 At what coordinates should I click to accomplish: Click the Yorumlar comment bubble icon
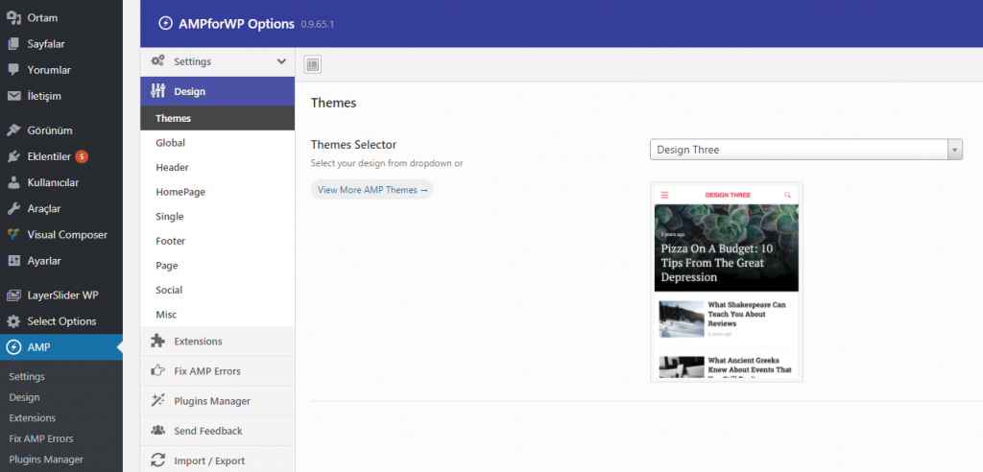click(x=13, y=70)
